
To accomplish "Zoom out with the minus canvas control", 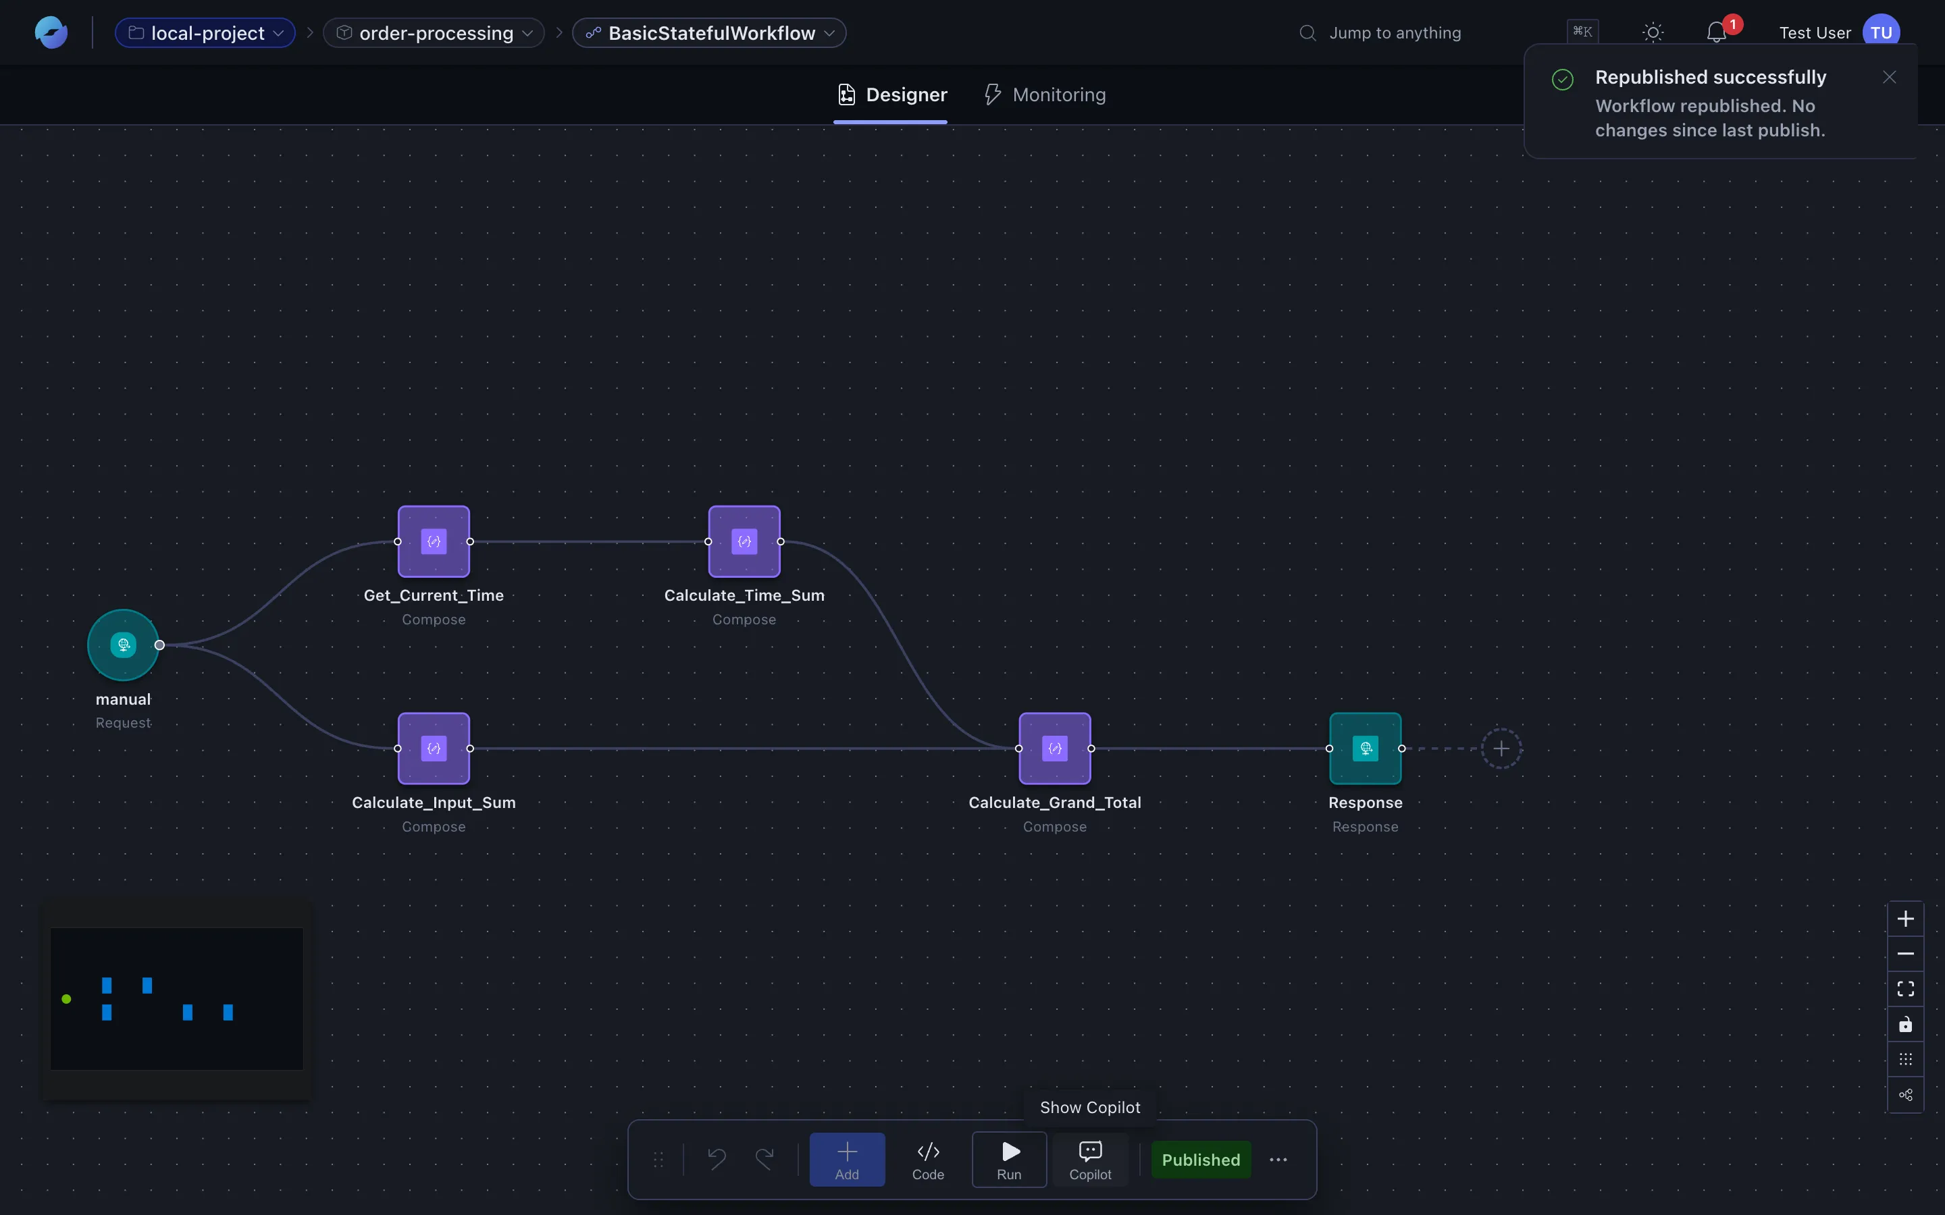I will (1906, 954).
